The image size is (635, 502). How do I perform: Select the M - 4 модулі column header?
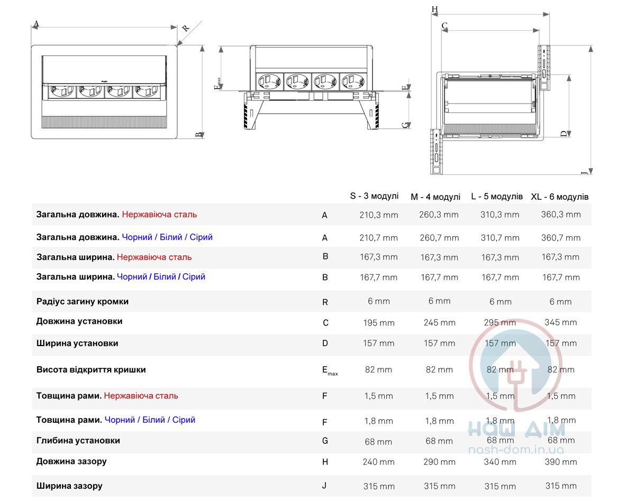[436, 197]
